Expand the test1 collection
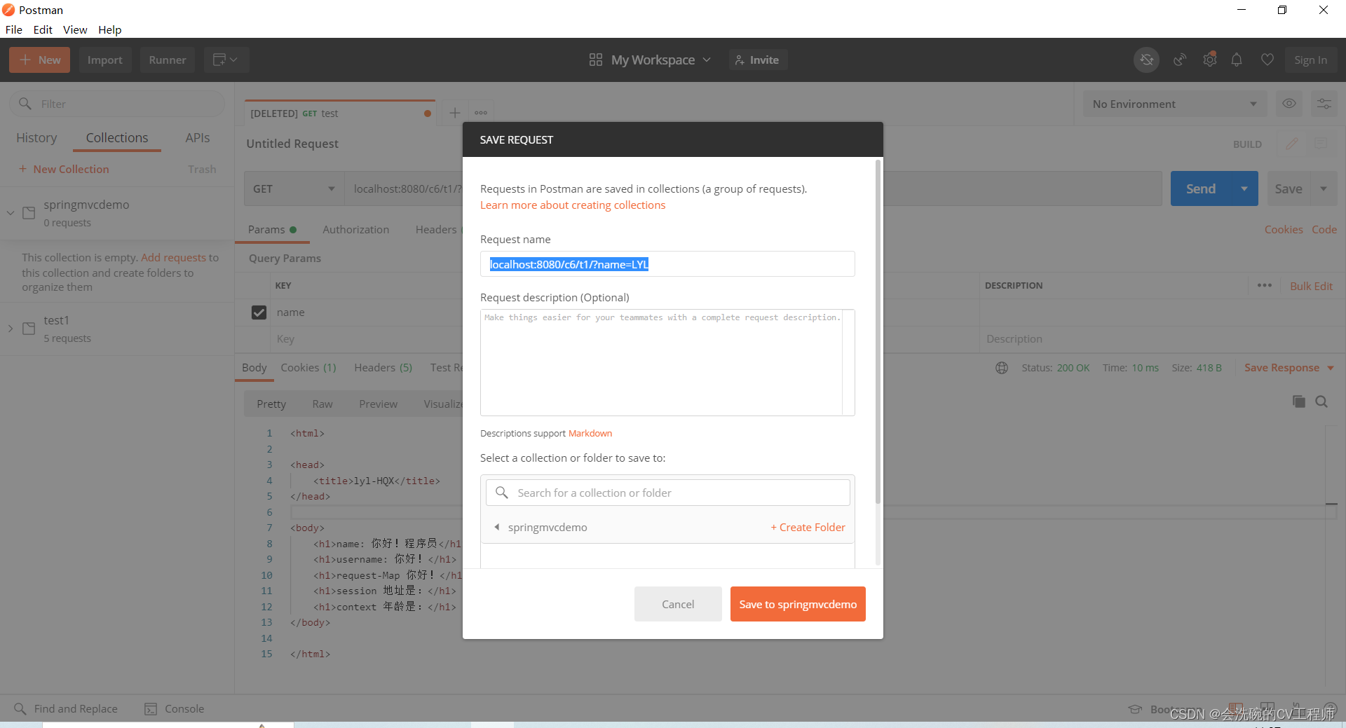The width and height of the screenshot is (1346, 728). click(x=11, y=329)
